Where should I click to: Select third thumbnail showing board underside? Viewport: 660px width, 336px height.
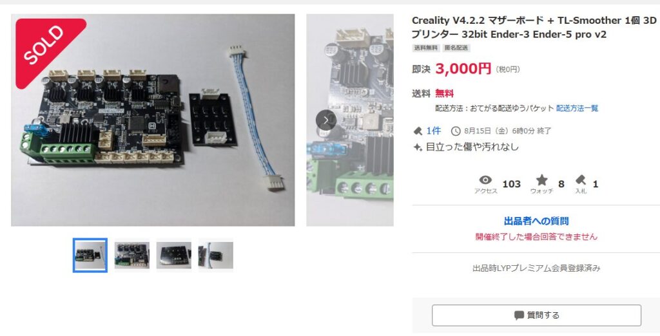click(174, 256)
